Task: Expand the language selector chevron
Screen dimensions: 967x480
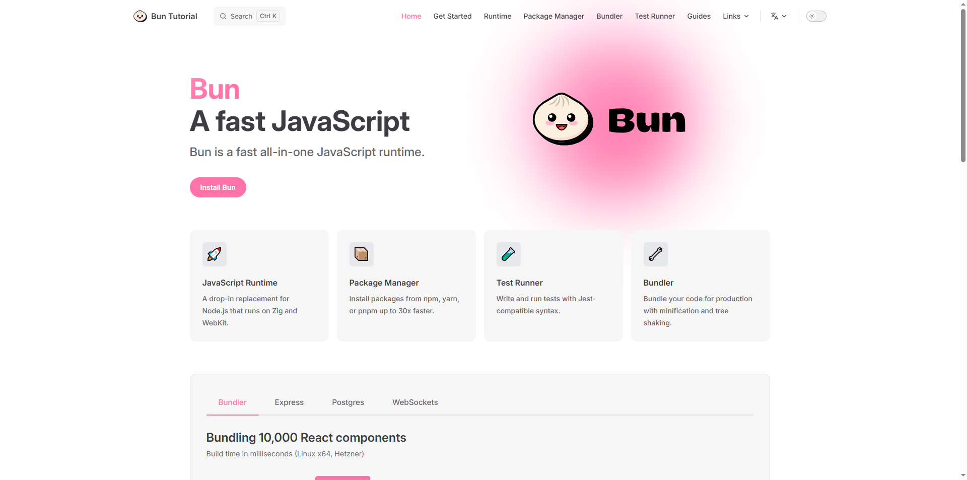Action: coord(784,16)
